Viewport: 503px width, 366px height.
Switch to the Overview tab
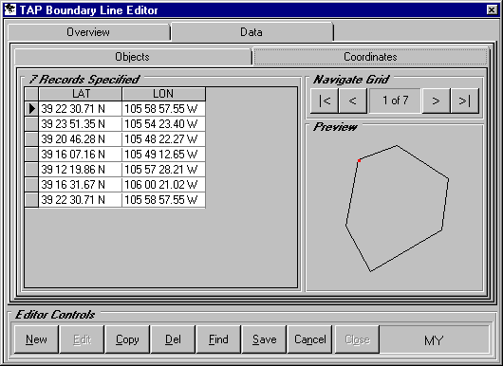pos(88,32)
